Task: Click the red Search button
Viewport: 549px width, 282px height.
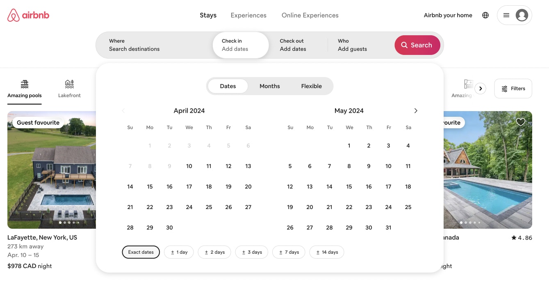Action: pyautogui.click(x=417, y=45)
